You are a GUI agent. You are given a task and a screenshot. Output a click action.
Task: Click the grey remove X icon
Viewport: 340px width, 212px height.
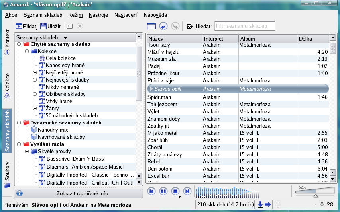point(80,26)
